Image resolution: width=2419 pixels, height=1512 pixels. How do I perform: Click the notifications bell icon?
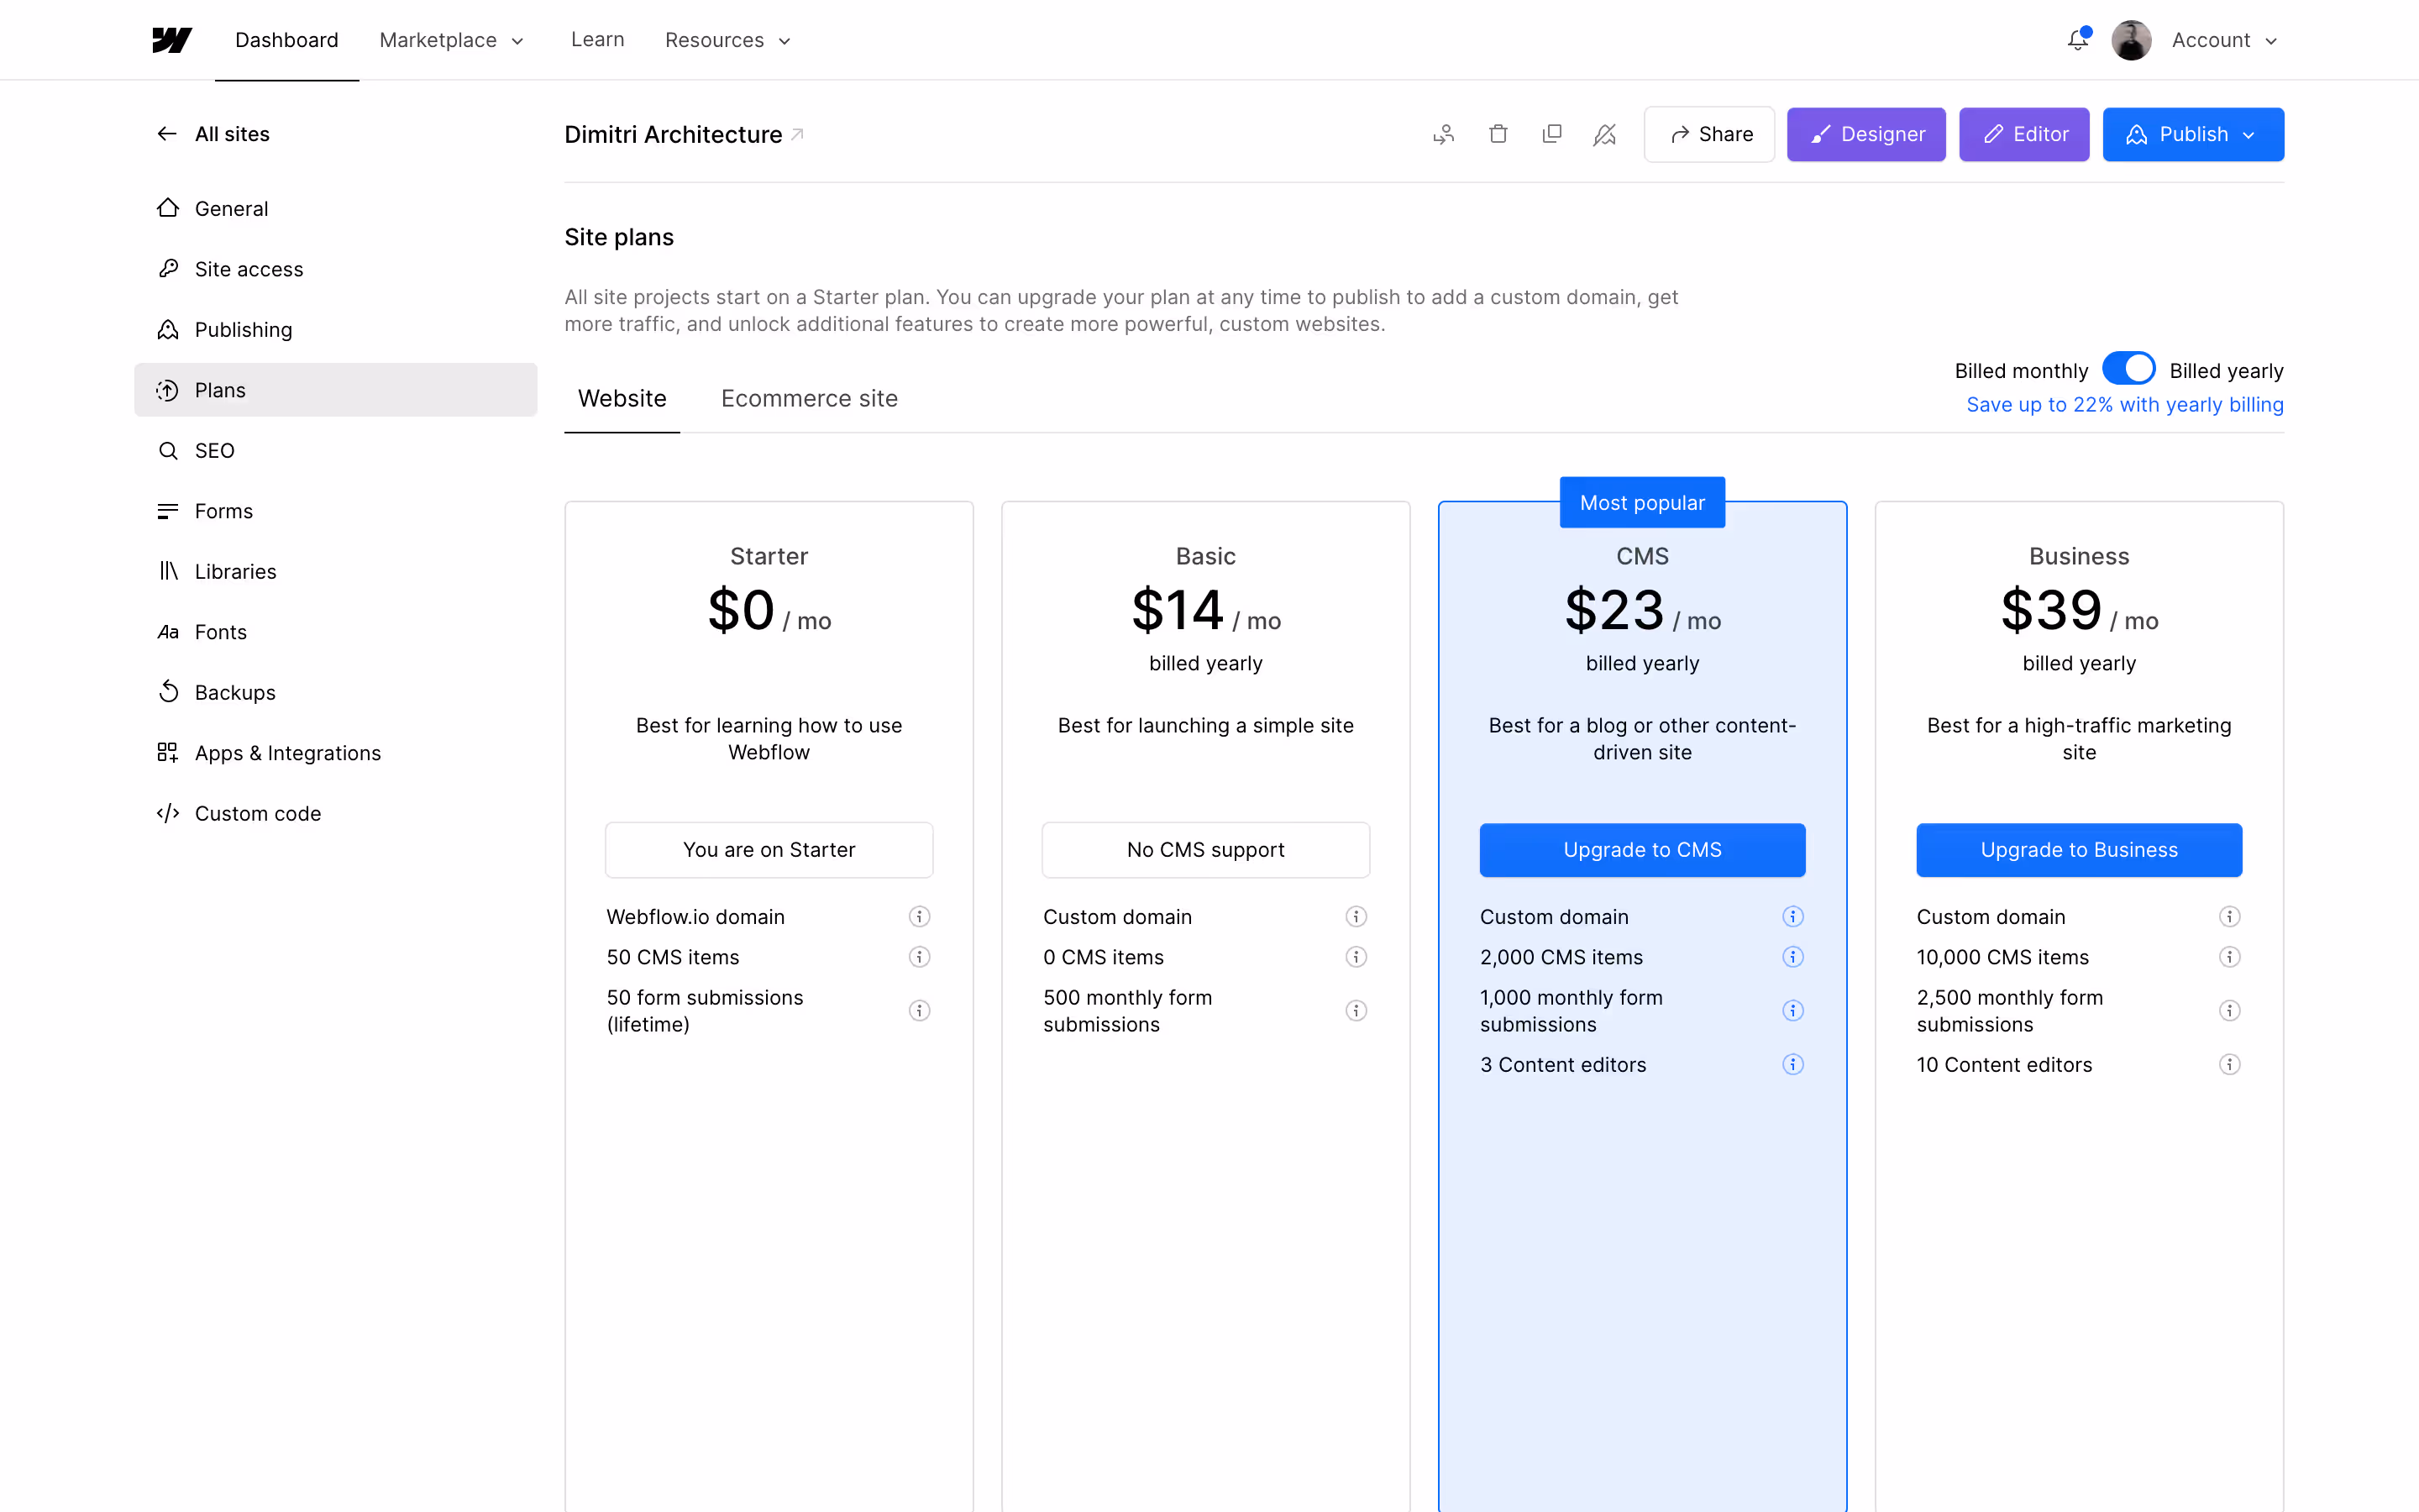coord(2078,40)
